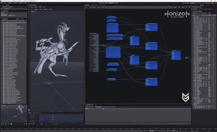The width and height of the screenshot is (217, 132).
Task: Click the vertical playhead in events timeline
Action: coord(53,118)
